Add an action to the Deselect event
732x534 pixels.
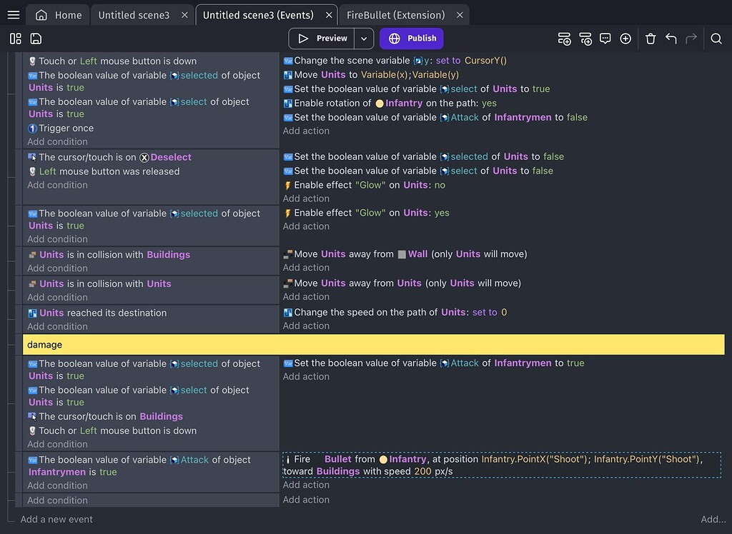[306, 198]
